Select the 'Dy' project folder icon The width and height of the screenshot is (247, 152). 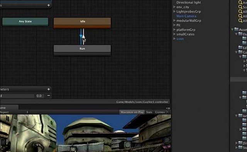click(x=240, y=34)
